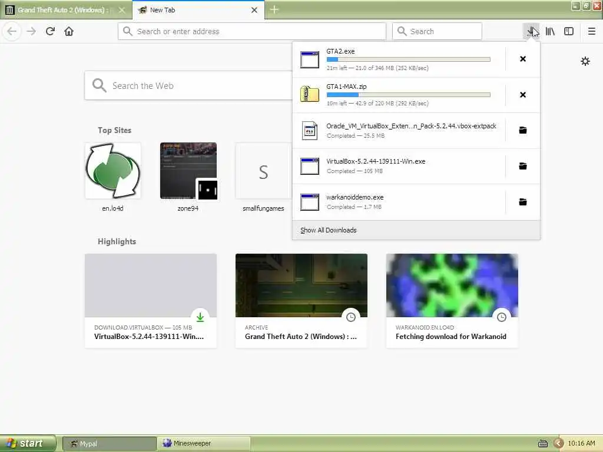Go forward using the forward arrow
The height and width of the screenshot is (452, 603).
31,31
